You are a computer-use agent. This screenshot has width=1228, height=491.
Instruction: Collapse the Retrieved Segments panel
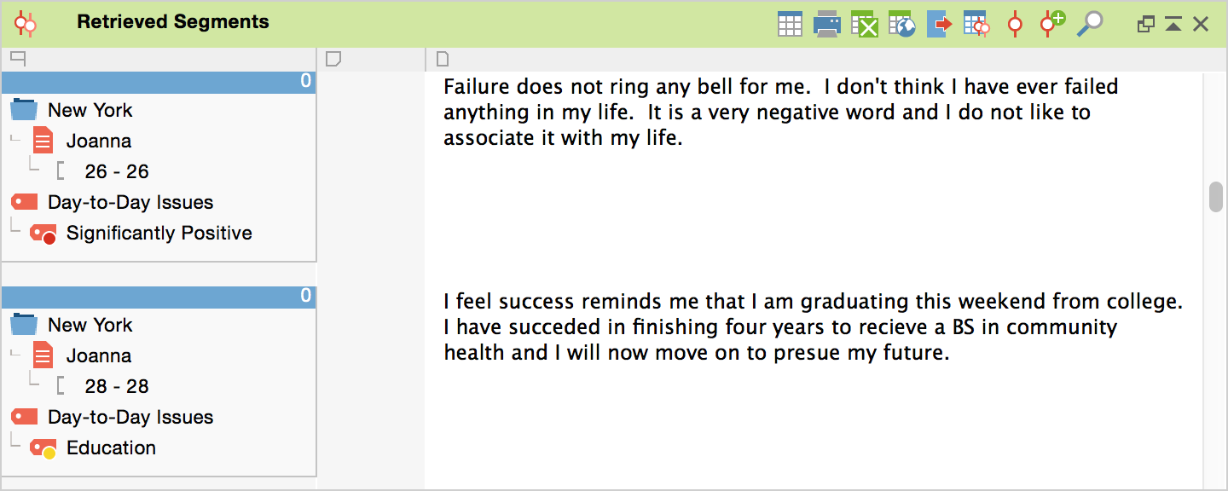click(1173, 25)
